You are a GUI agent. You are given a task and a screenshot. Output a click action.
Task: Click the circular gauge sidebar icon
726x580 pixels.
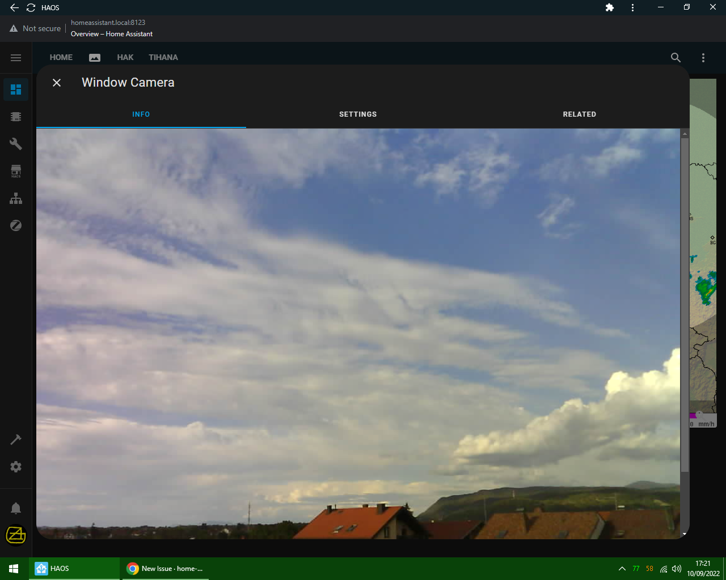[16, 225]
